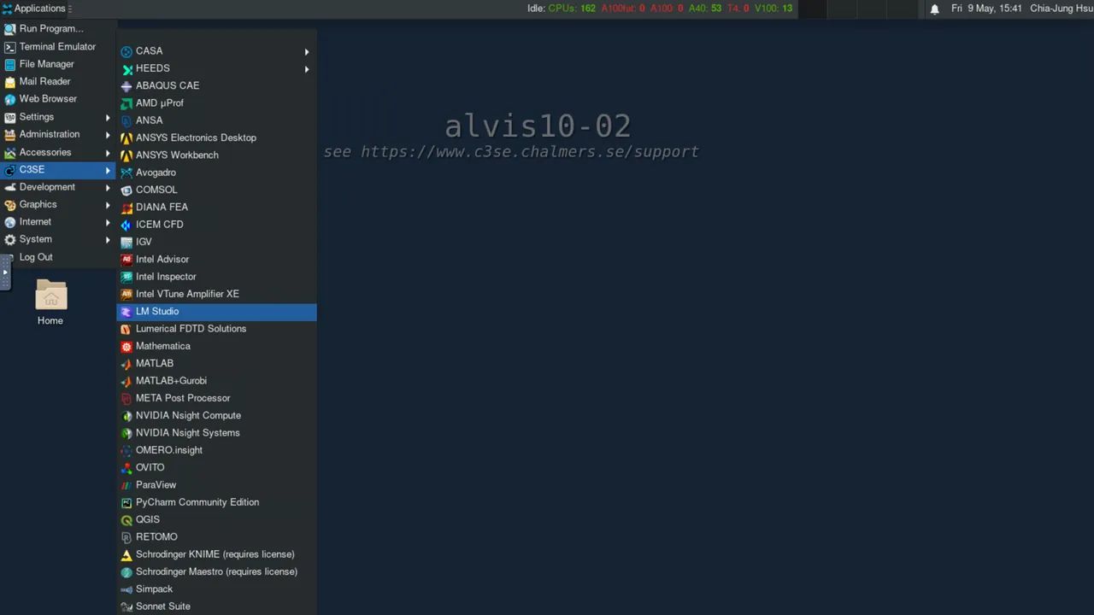Open Terminal Emulator from menu
This screenshot has width=1094, height=615.
(58, 47)
